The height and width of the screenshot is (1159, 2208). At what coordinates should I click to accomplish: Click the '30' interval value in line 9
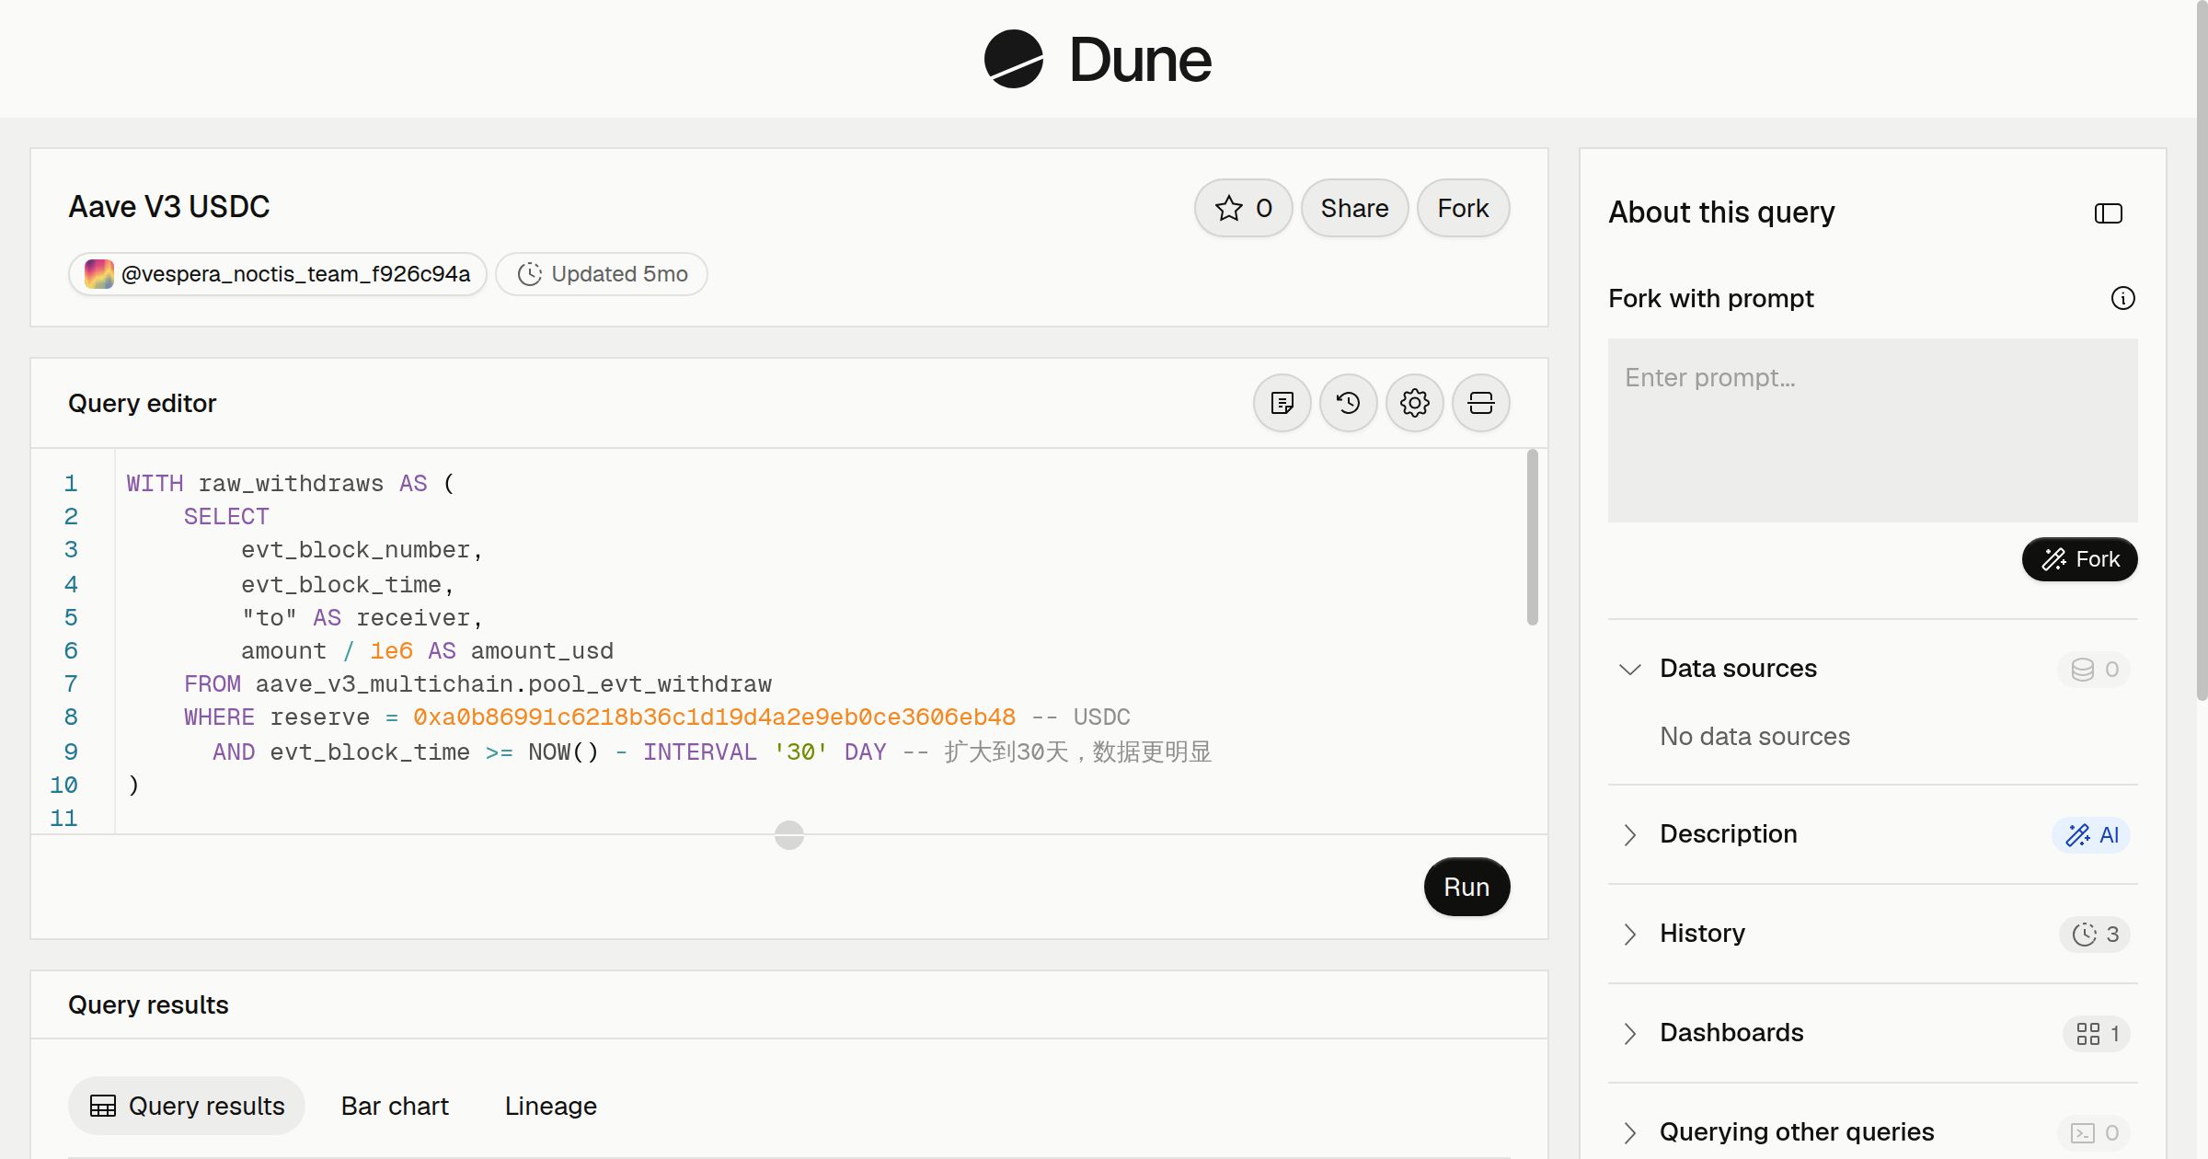click(799, 752)
